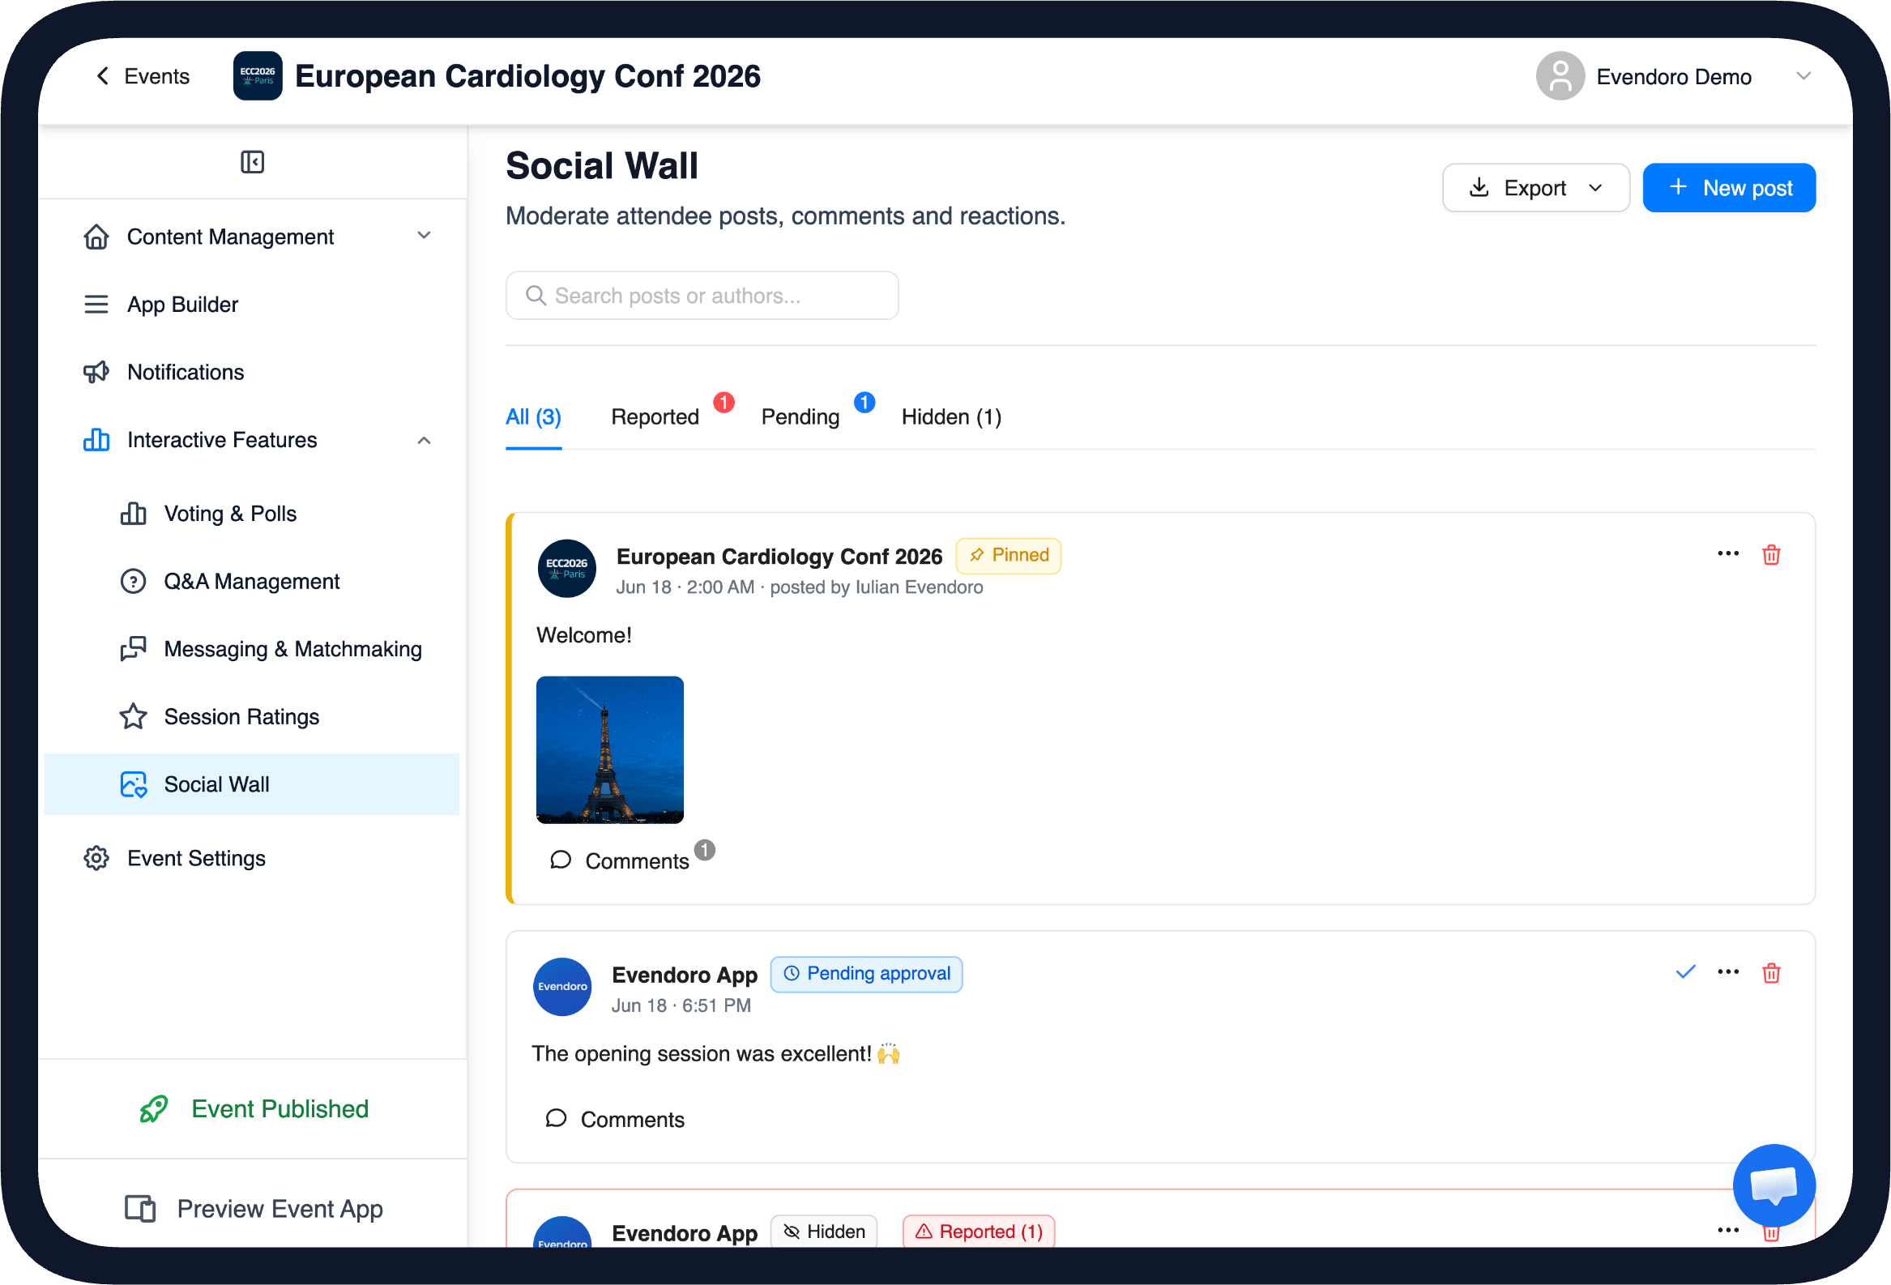The height and width of the screenshot is (1285, 1891).
Task: Click the Pinned badge on the first post
Action: (1007, 556)
